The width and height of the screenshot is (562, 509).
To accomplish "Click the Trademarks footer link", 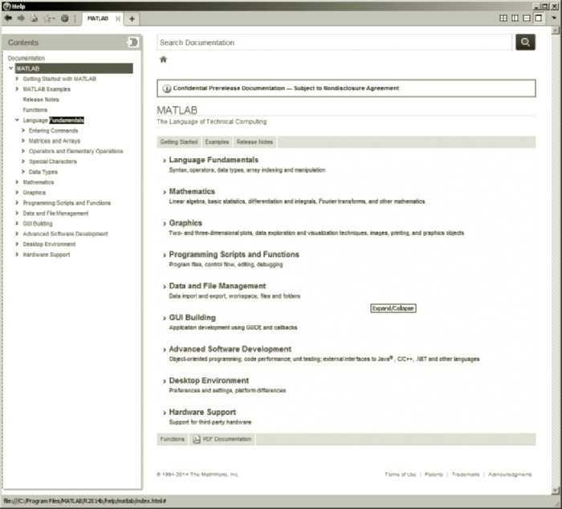I will pyautogui.click(x=466, y=474).
